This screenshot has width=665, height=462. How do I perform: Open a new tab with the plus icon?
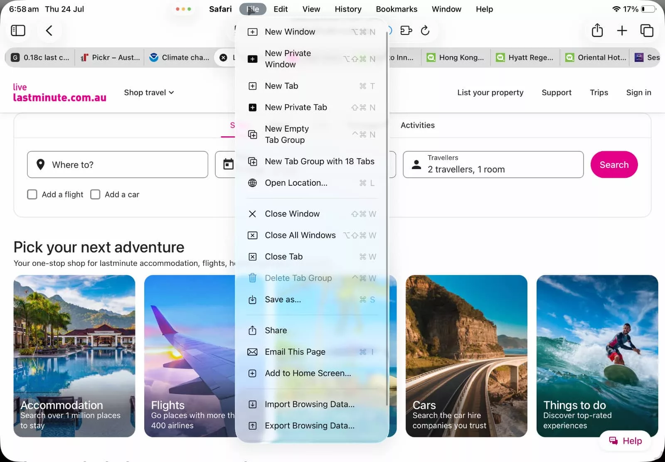click(622, 30)
